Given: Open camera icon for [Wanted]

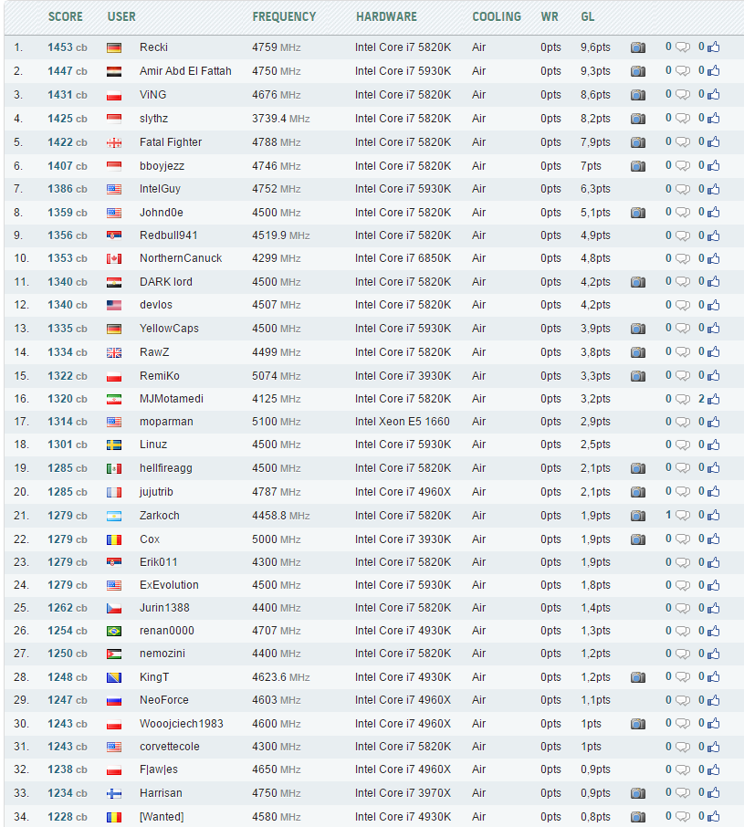Looking at the screenshot, I should pos(638,817).
